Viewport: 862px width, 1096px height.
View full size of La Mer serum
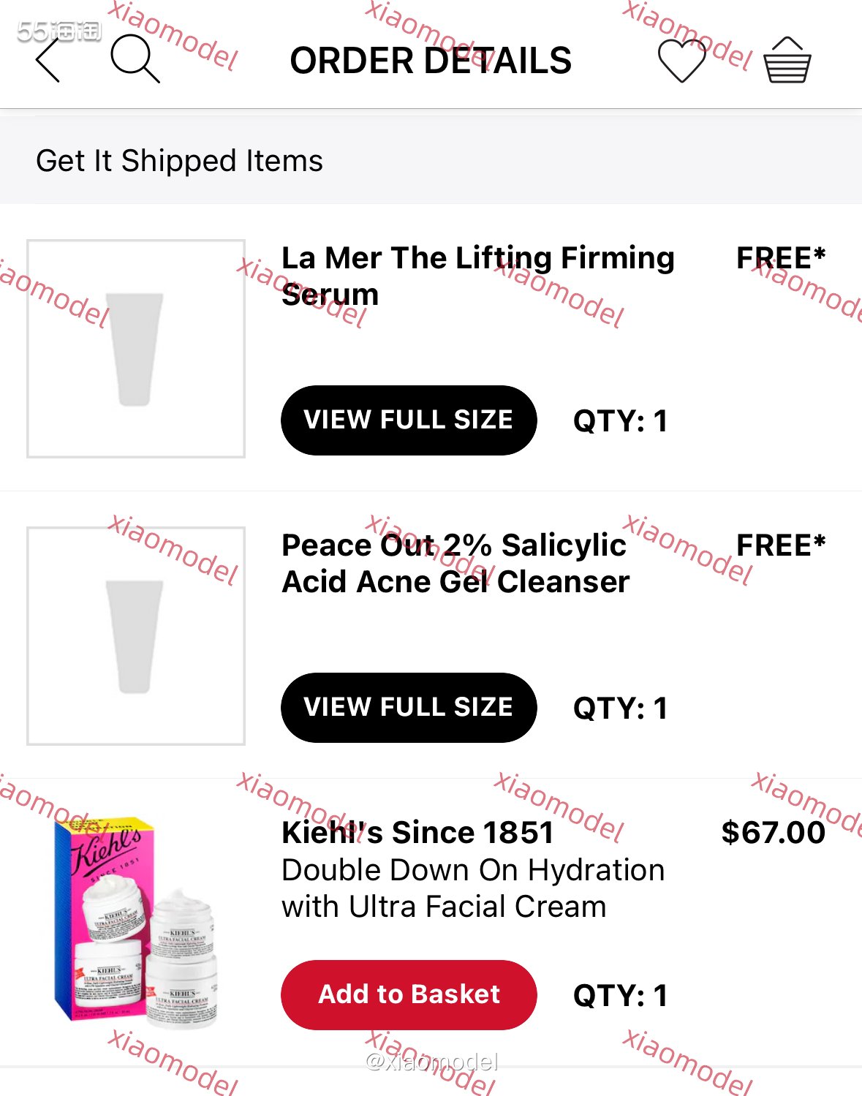tap(409, 420)
